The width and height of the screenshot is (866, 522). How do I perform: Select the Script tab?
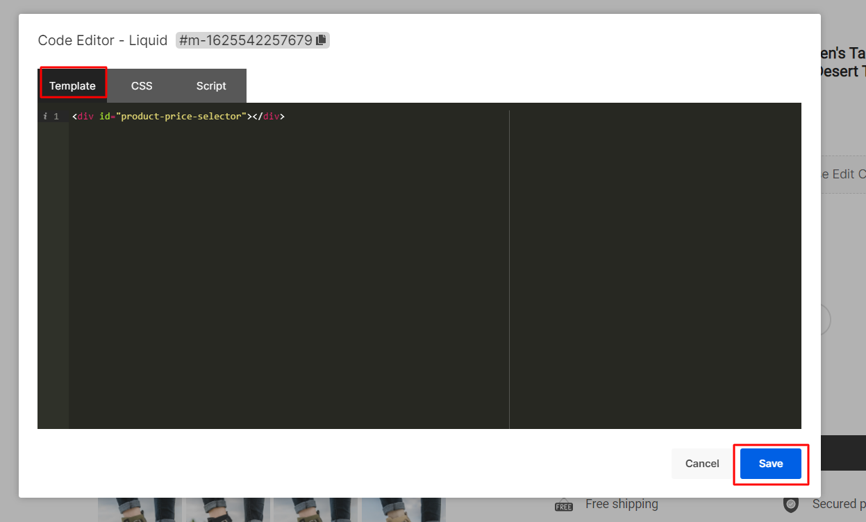pyautogui.click(x=211, y=86)
